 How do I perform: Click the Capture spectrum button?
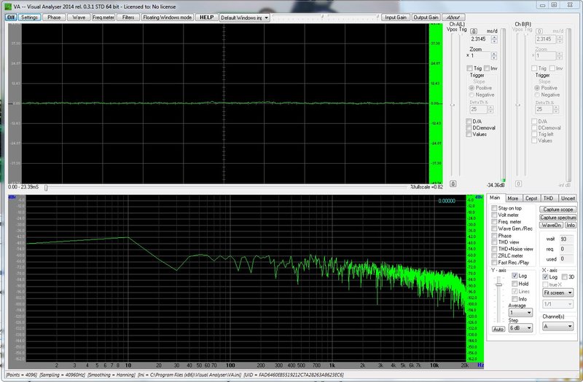558,217
